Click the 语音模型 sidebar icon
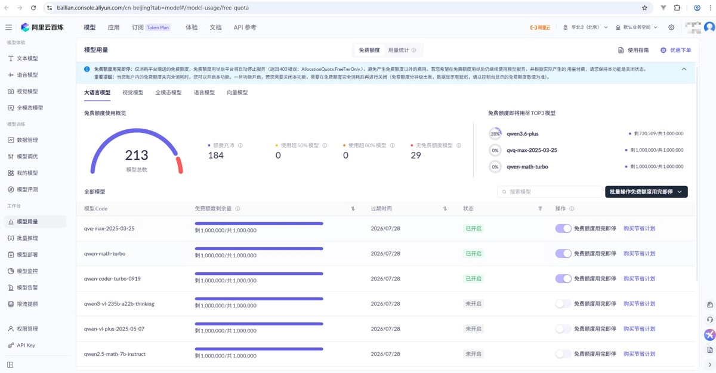 click(11, 75)
